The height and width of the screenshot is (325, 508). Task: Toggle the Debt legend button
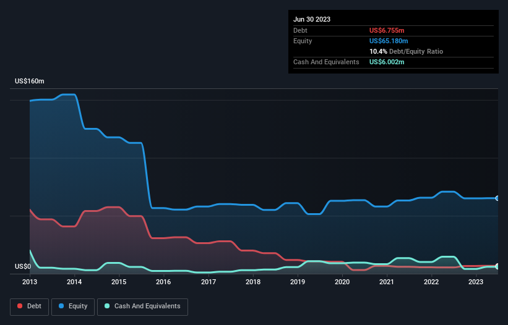click(30, 306)
